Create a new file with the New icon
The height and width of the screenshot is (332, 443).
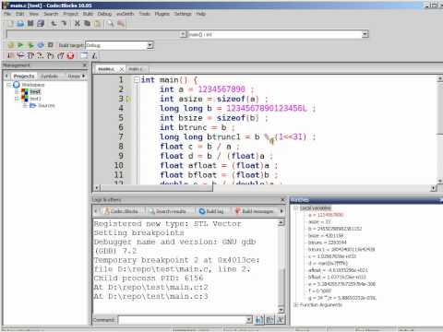coord(10,23)
